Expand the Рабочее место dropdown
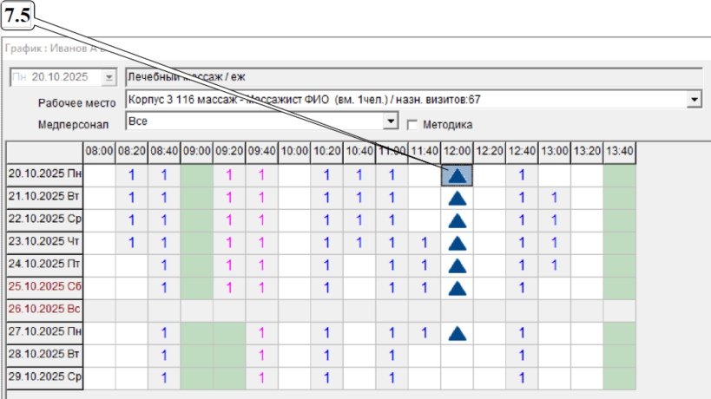711x399 pixels. tap(694, 100)
